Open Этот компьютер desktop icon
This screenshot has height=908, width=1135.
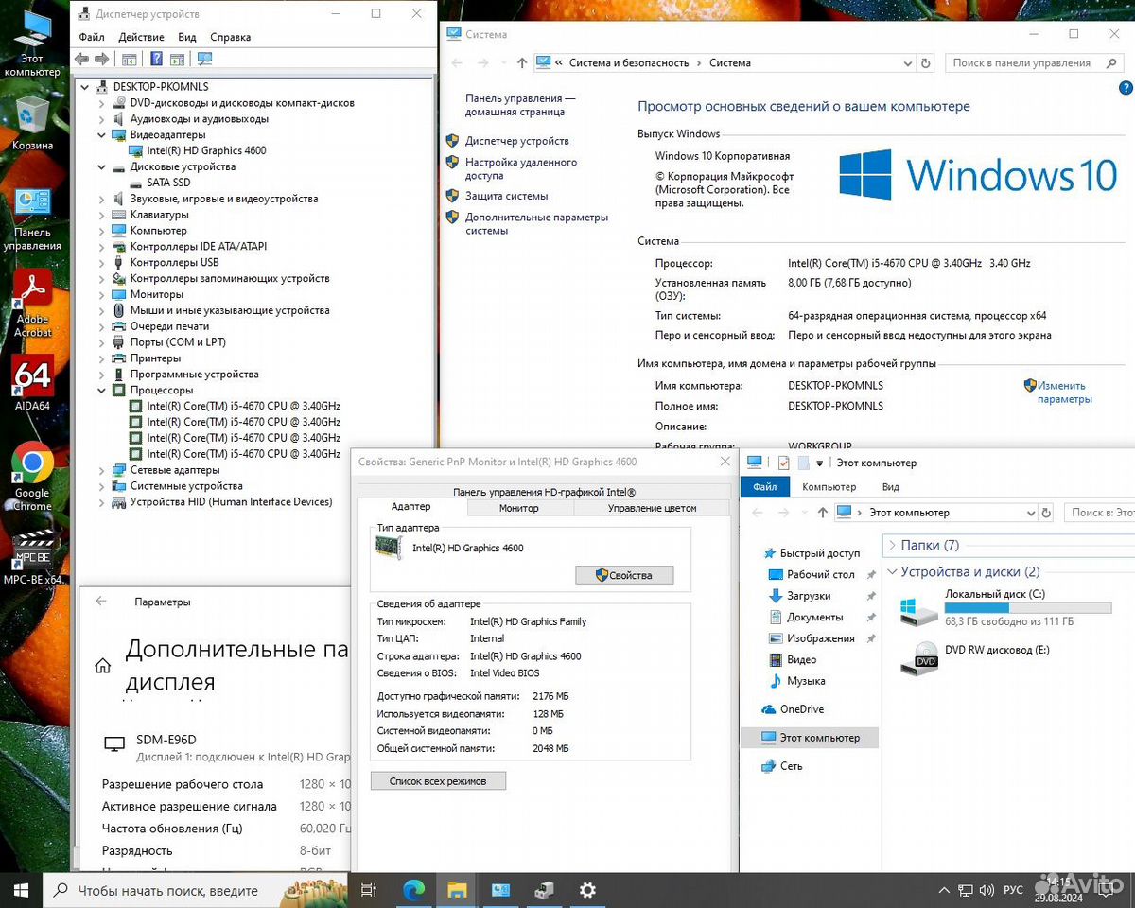pos(32,43)
